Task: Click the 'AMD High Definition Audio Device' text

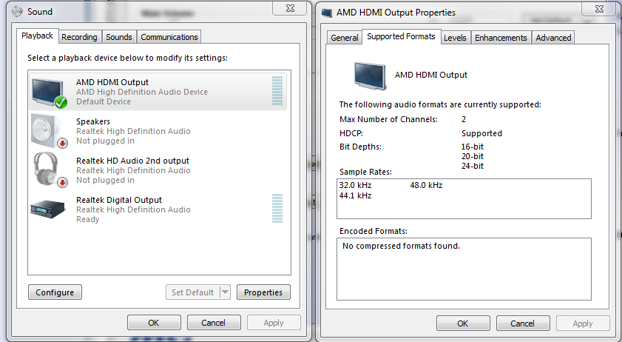Action: point(142,92)
